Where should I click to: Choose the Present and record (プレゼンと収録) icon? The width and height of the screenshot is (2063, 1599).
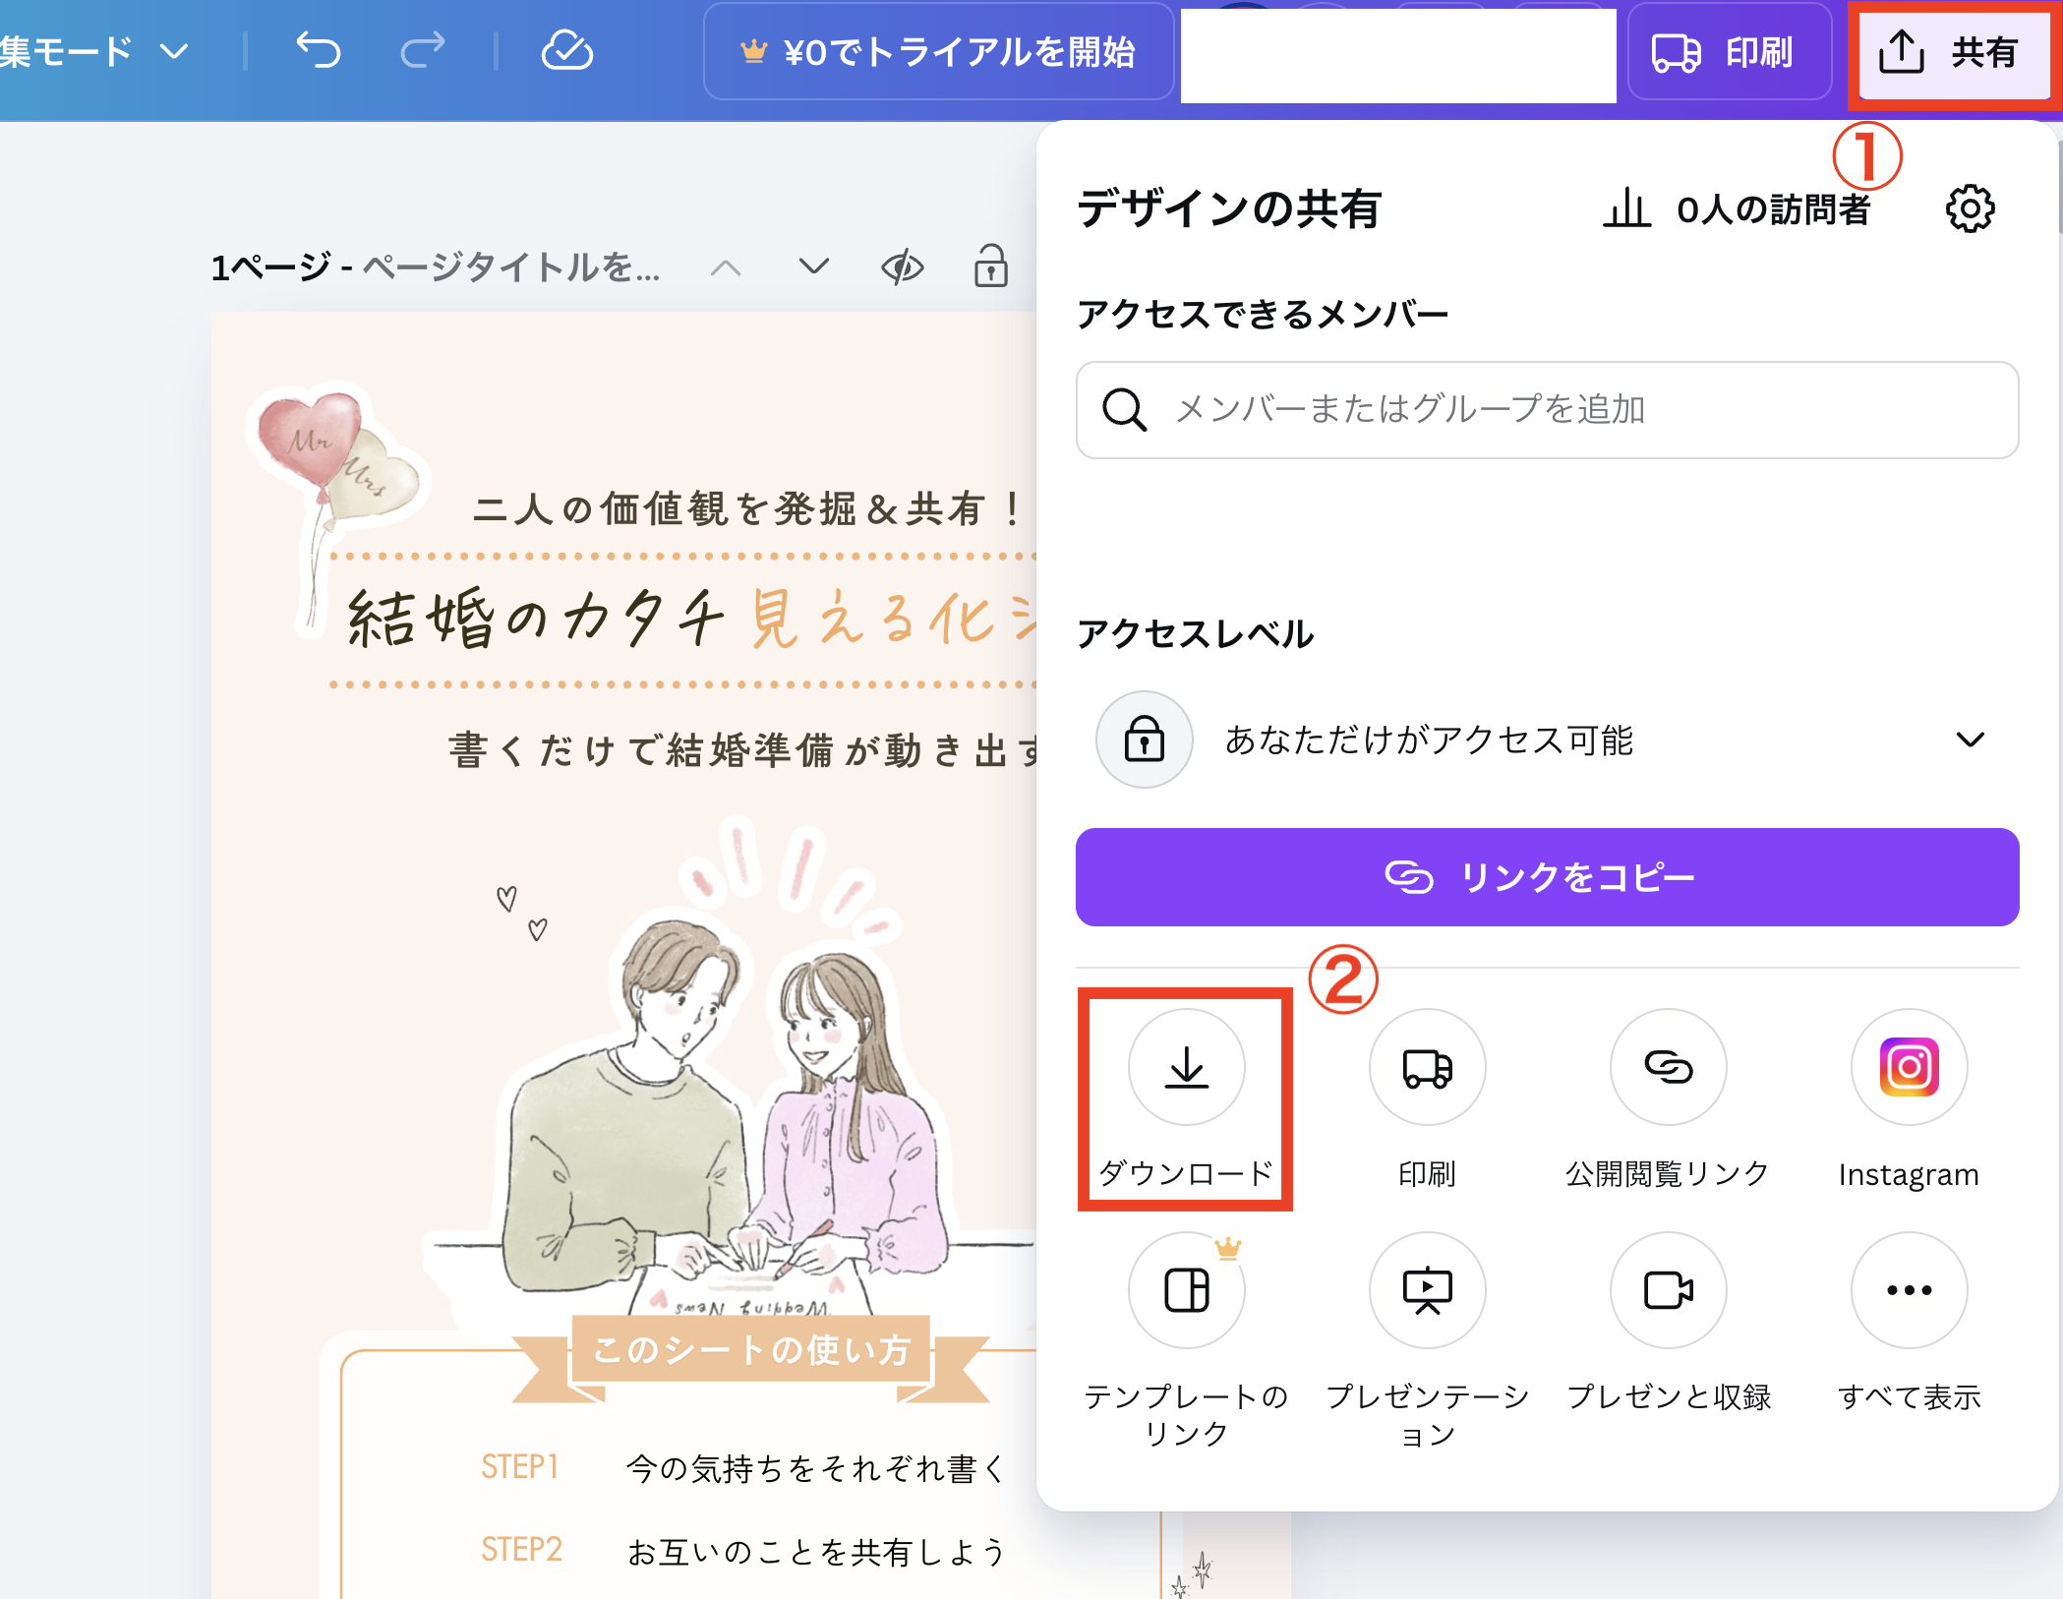[1668, 1290]
